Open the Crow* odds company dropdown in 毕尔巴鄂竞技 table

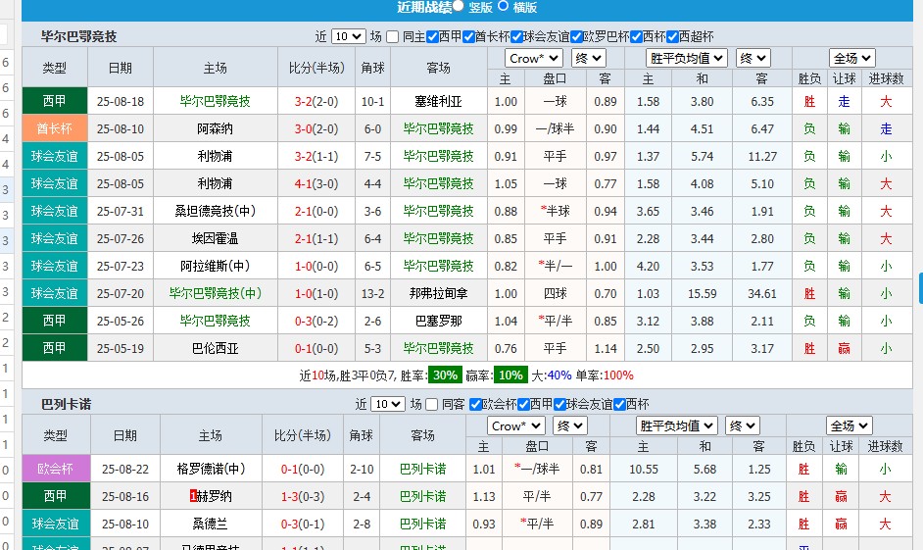(533, 58)
